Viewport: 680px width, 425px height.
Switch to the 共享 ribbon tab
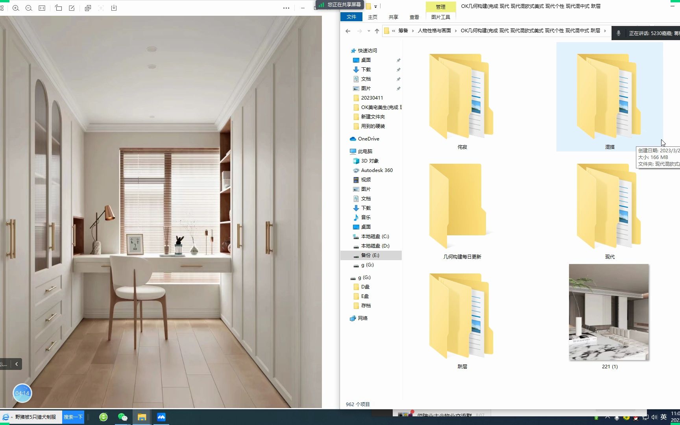(x=393, y=17)
